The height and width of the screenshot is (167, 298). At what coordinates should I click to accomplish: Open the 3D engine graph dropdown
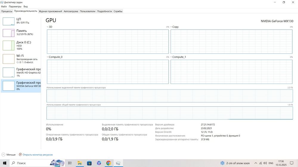click(x=47, y=27)
